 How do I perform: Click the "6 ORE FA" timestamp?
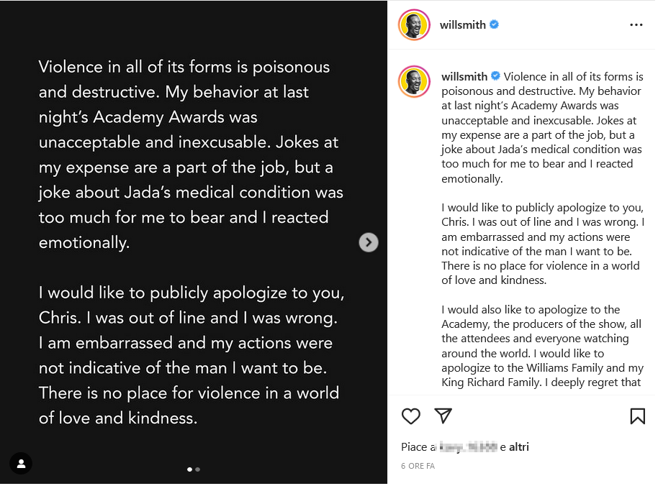pos(418,466)
